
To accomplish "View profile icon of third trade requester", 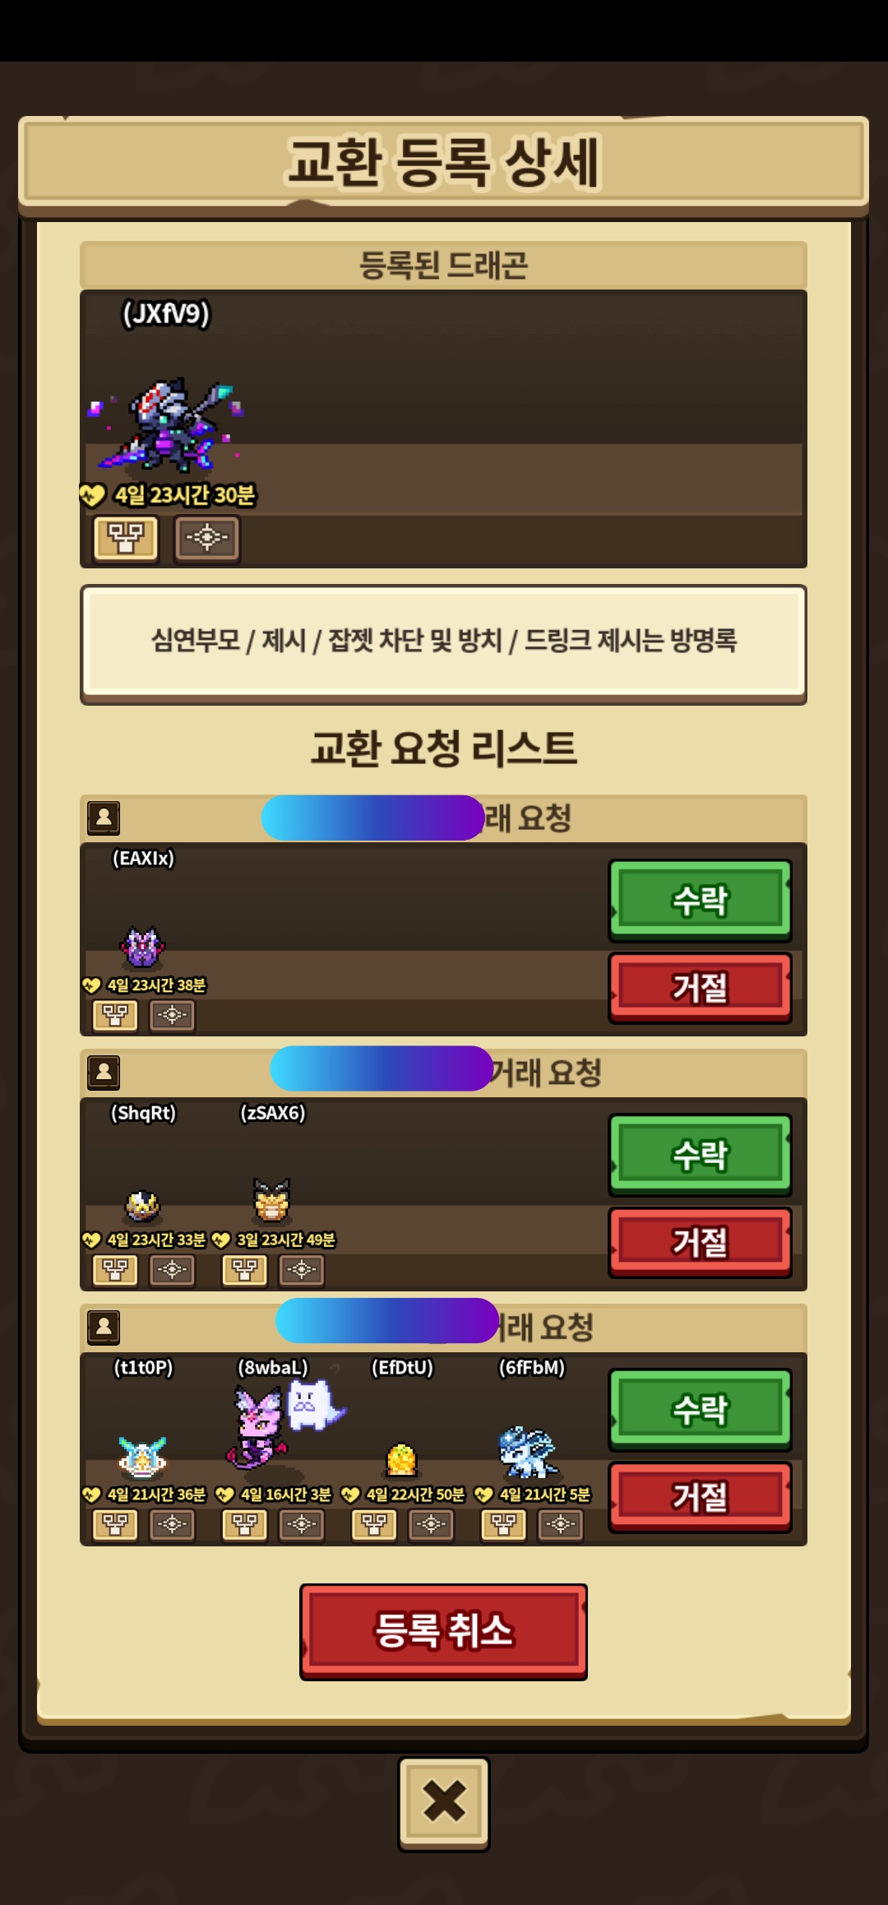I will 104,1327.
